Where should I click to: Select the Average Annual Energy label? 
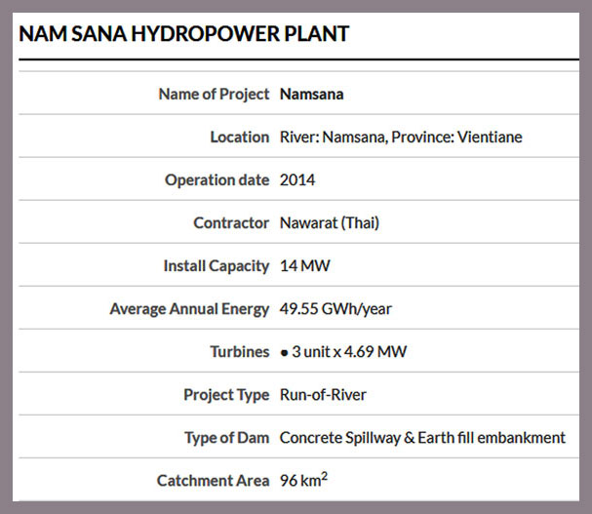point(189,309)
